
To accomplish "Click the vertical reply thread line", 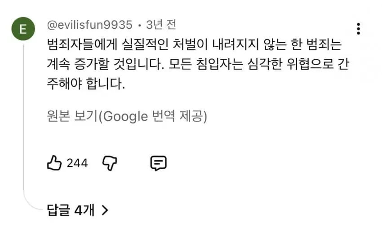I will [x=24, y=117].
